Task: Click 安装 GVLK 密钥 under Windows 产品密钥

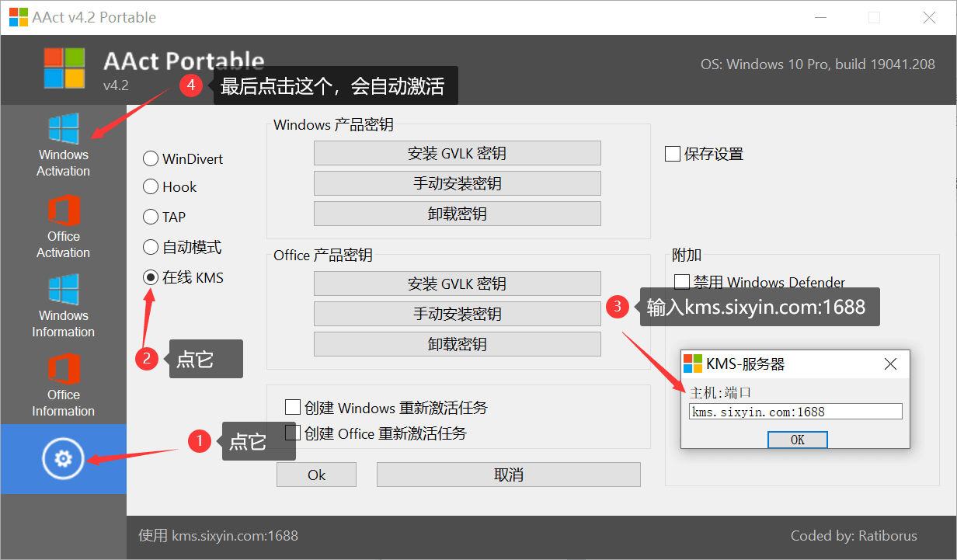Action: 457,153
